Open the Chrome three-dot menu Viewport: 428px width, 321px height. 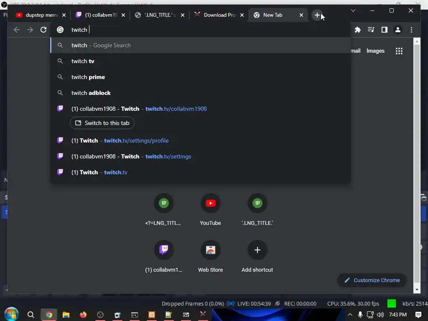click(411, 30)
